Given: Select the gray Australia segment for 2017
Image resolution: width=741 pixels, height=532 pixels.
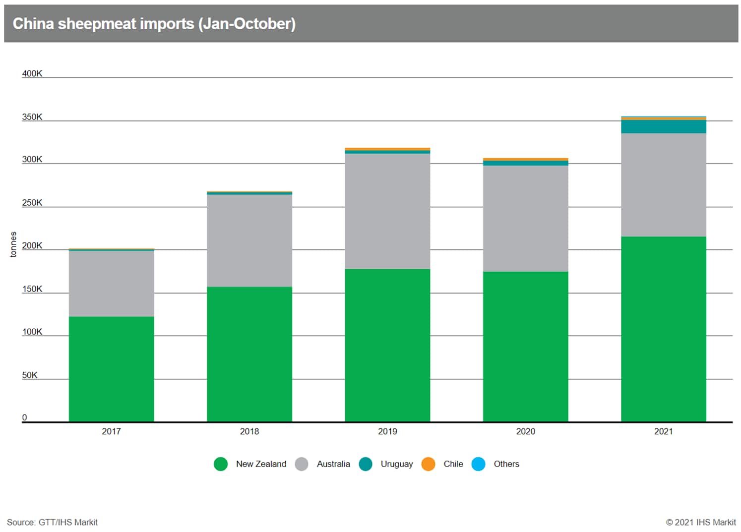Looking at the screenshot, I should pyautogui.click(x=111, y=284).
